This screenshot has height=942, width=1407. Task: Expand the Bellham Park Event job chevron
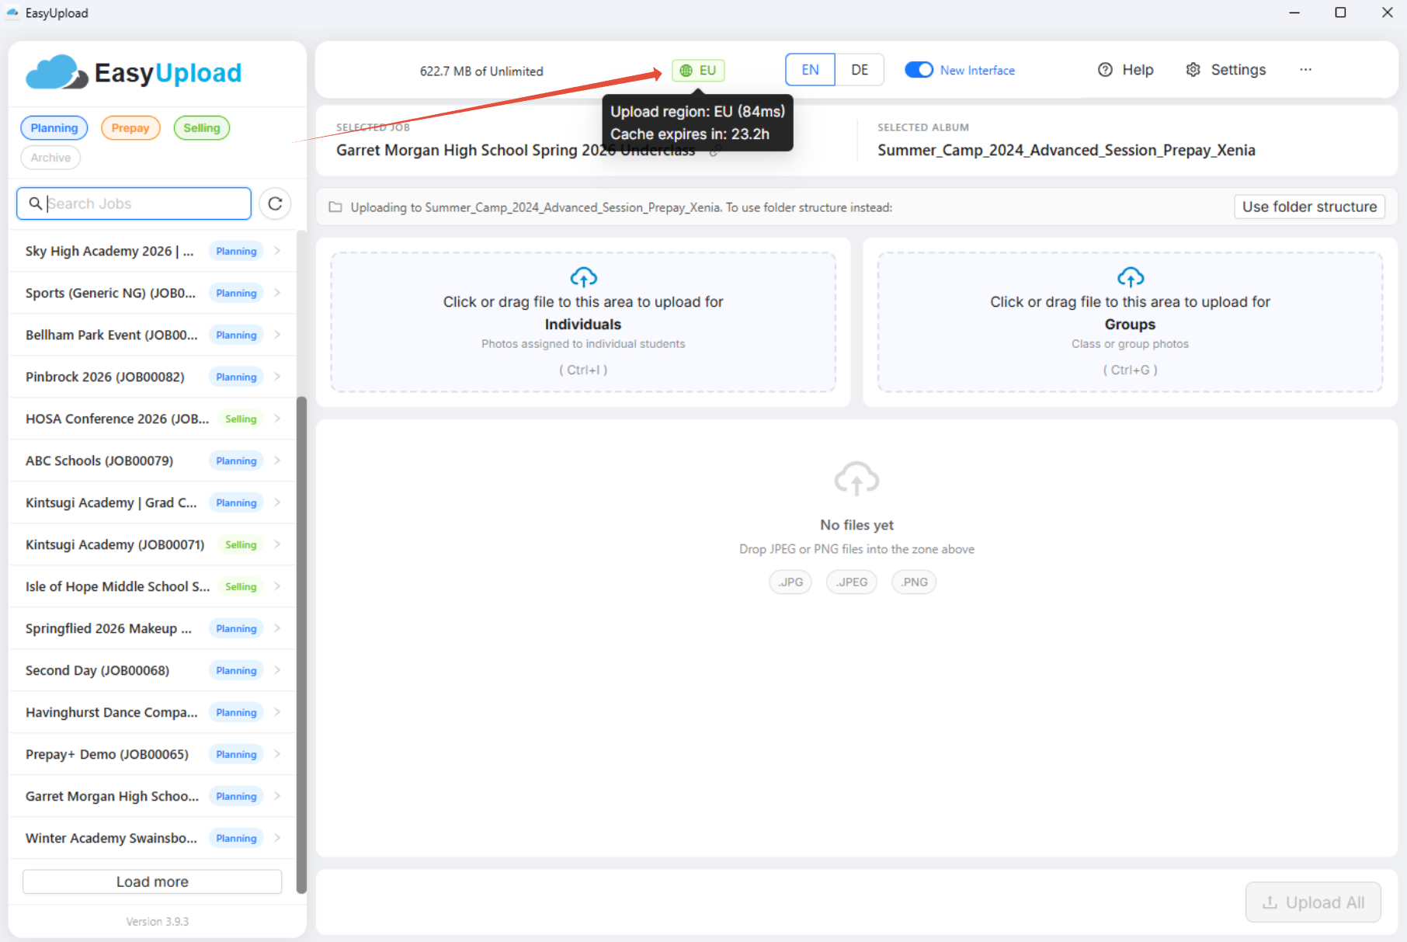click(x=277, y=335)
